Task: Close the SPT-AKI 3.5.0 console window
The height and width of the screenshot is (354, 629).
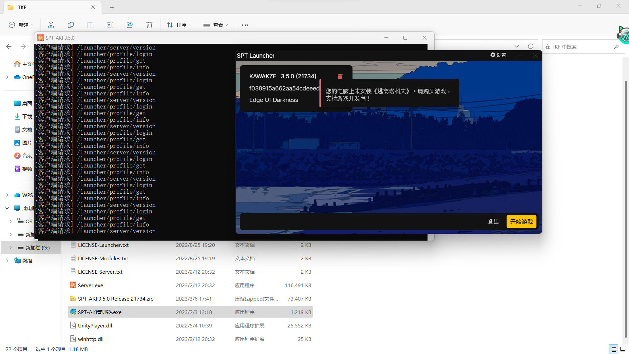Action: (x=425, y=38)
